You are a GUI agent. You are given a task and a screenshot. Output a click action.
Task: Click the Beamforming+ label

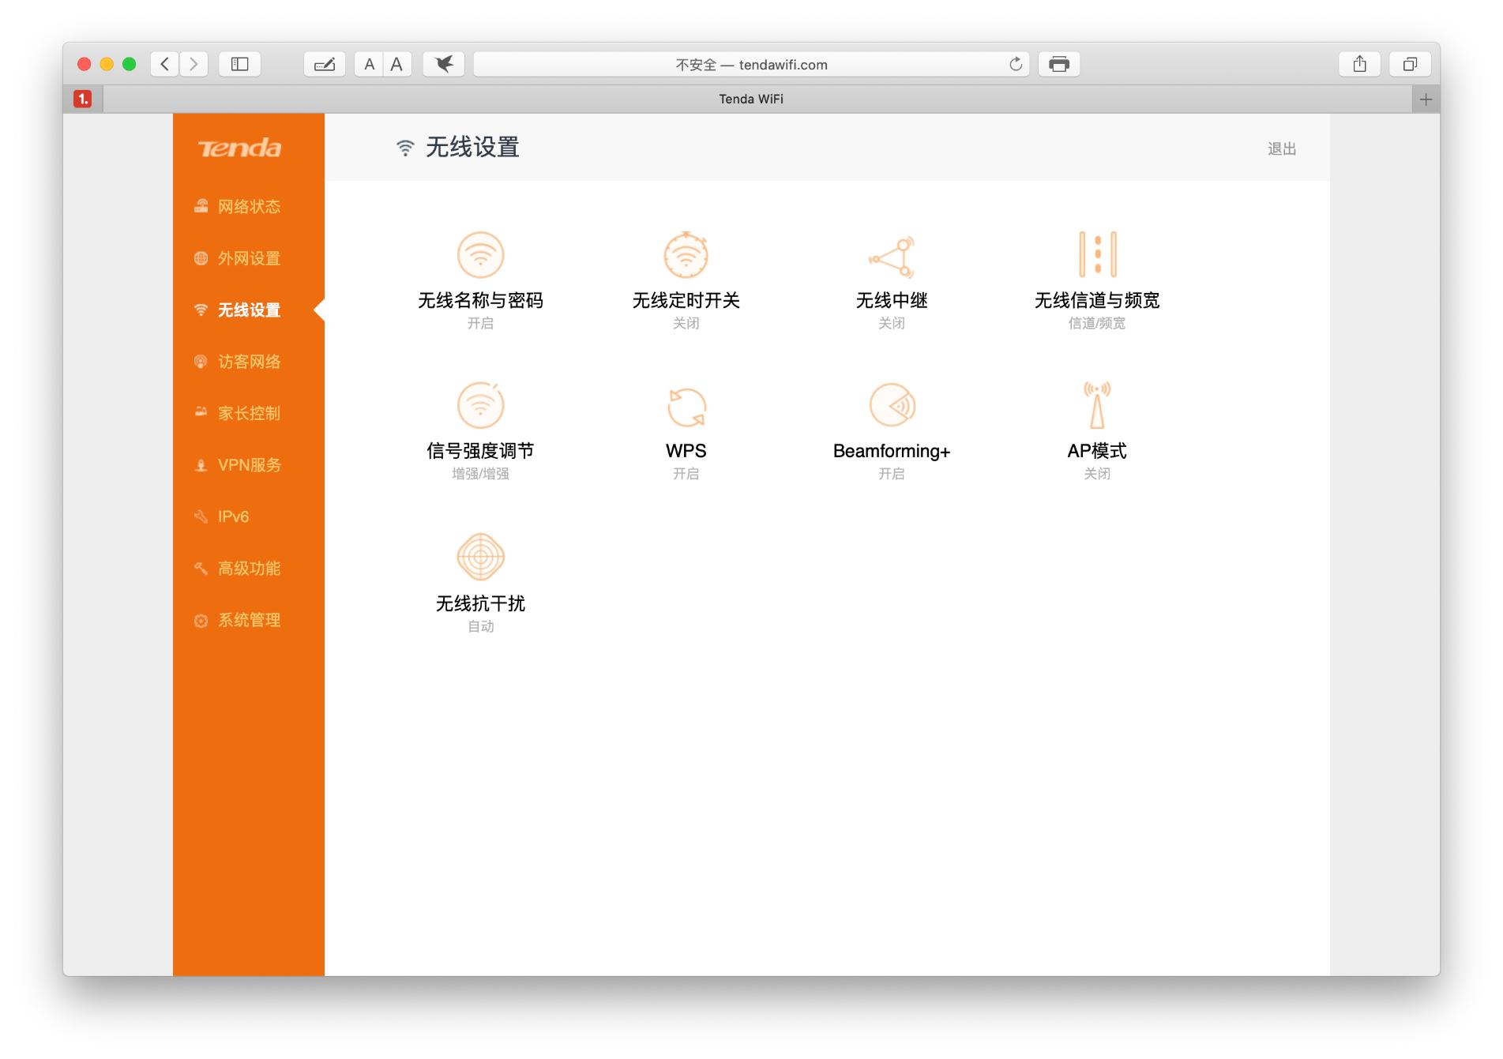[892, 451]
